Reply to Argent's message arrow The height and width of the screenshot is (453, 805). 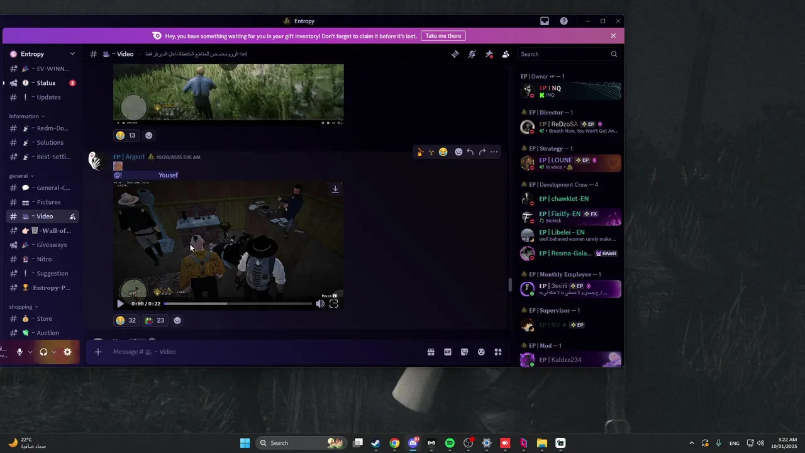click(x=470, y=152)
